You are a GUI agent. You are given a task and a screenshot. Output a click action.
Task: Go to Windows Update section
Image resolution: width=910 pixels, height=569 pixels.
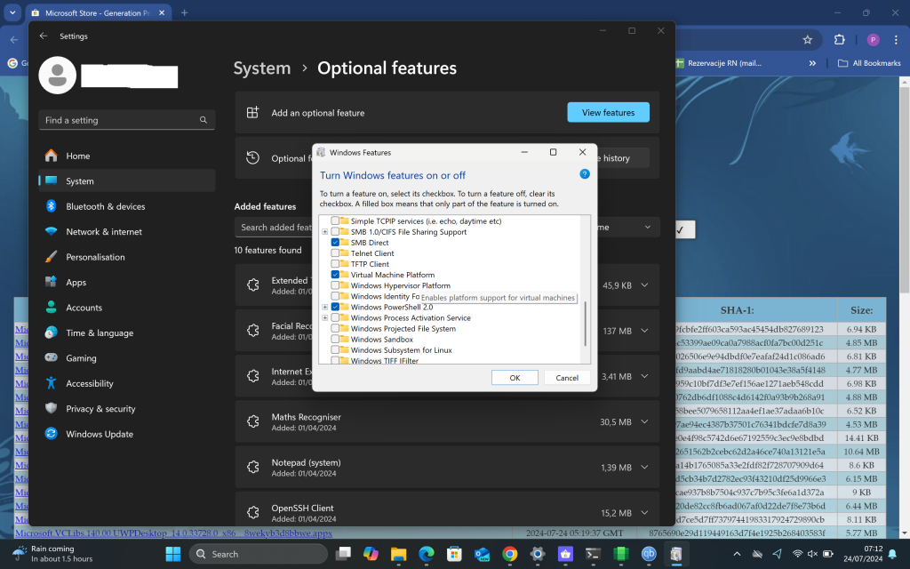coord(100,434)
